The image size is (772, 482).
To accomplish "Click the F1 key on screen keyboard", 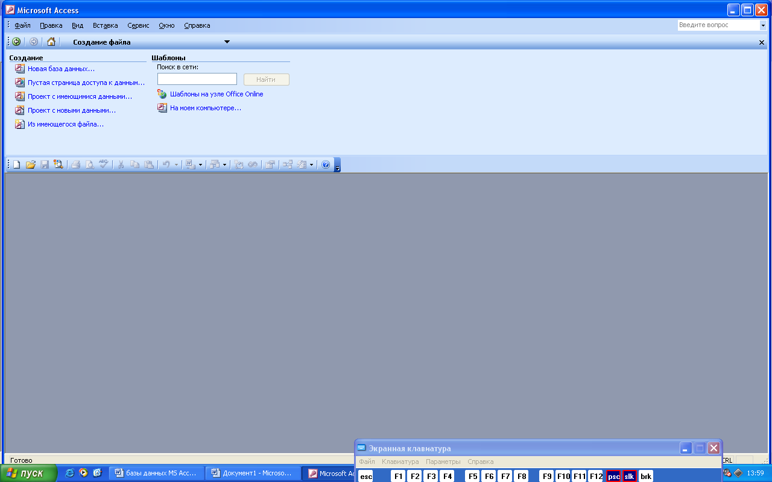I will click(x=399, y=476).
